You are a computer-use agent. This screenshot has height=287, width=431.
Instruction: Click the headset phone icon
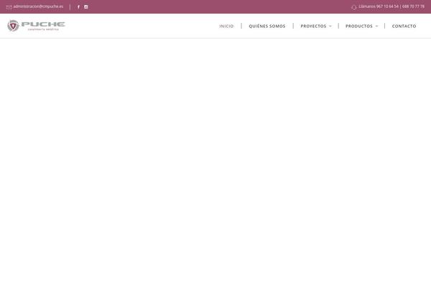pyautogui.click(x=353, y=7)
